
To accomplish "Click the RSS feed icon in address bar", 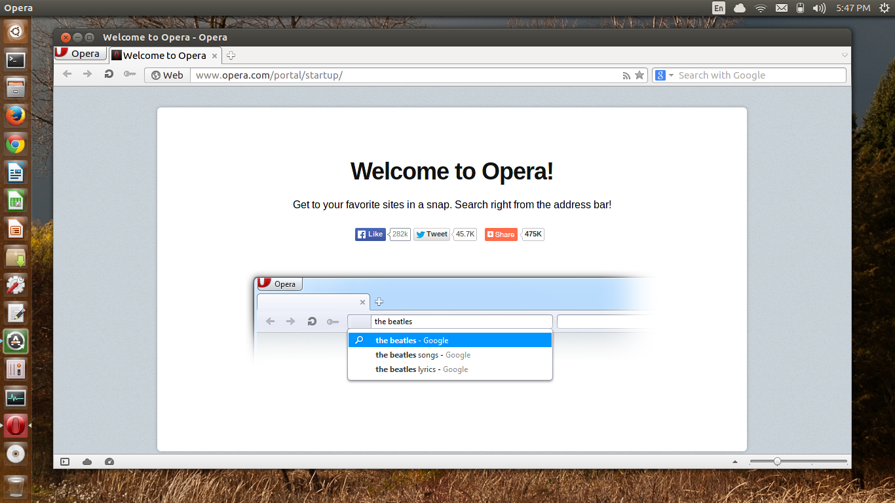I will (626, 75).
